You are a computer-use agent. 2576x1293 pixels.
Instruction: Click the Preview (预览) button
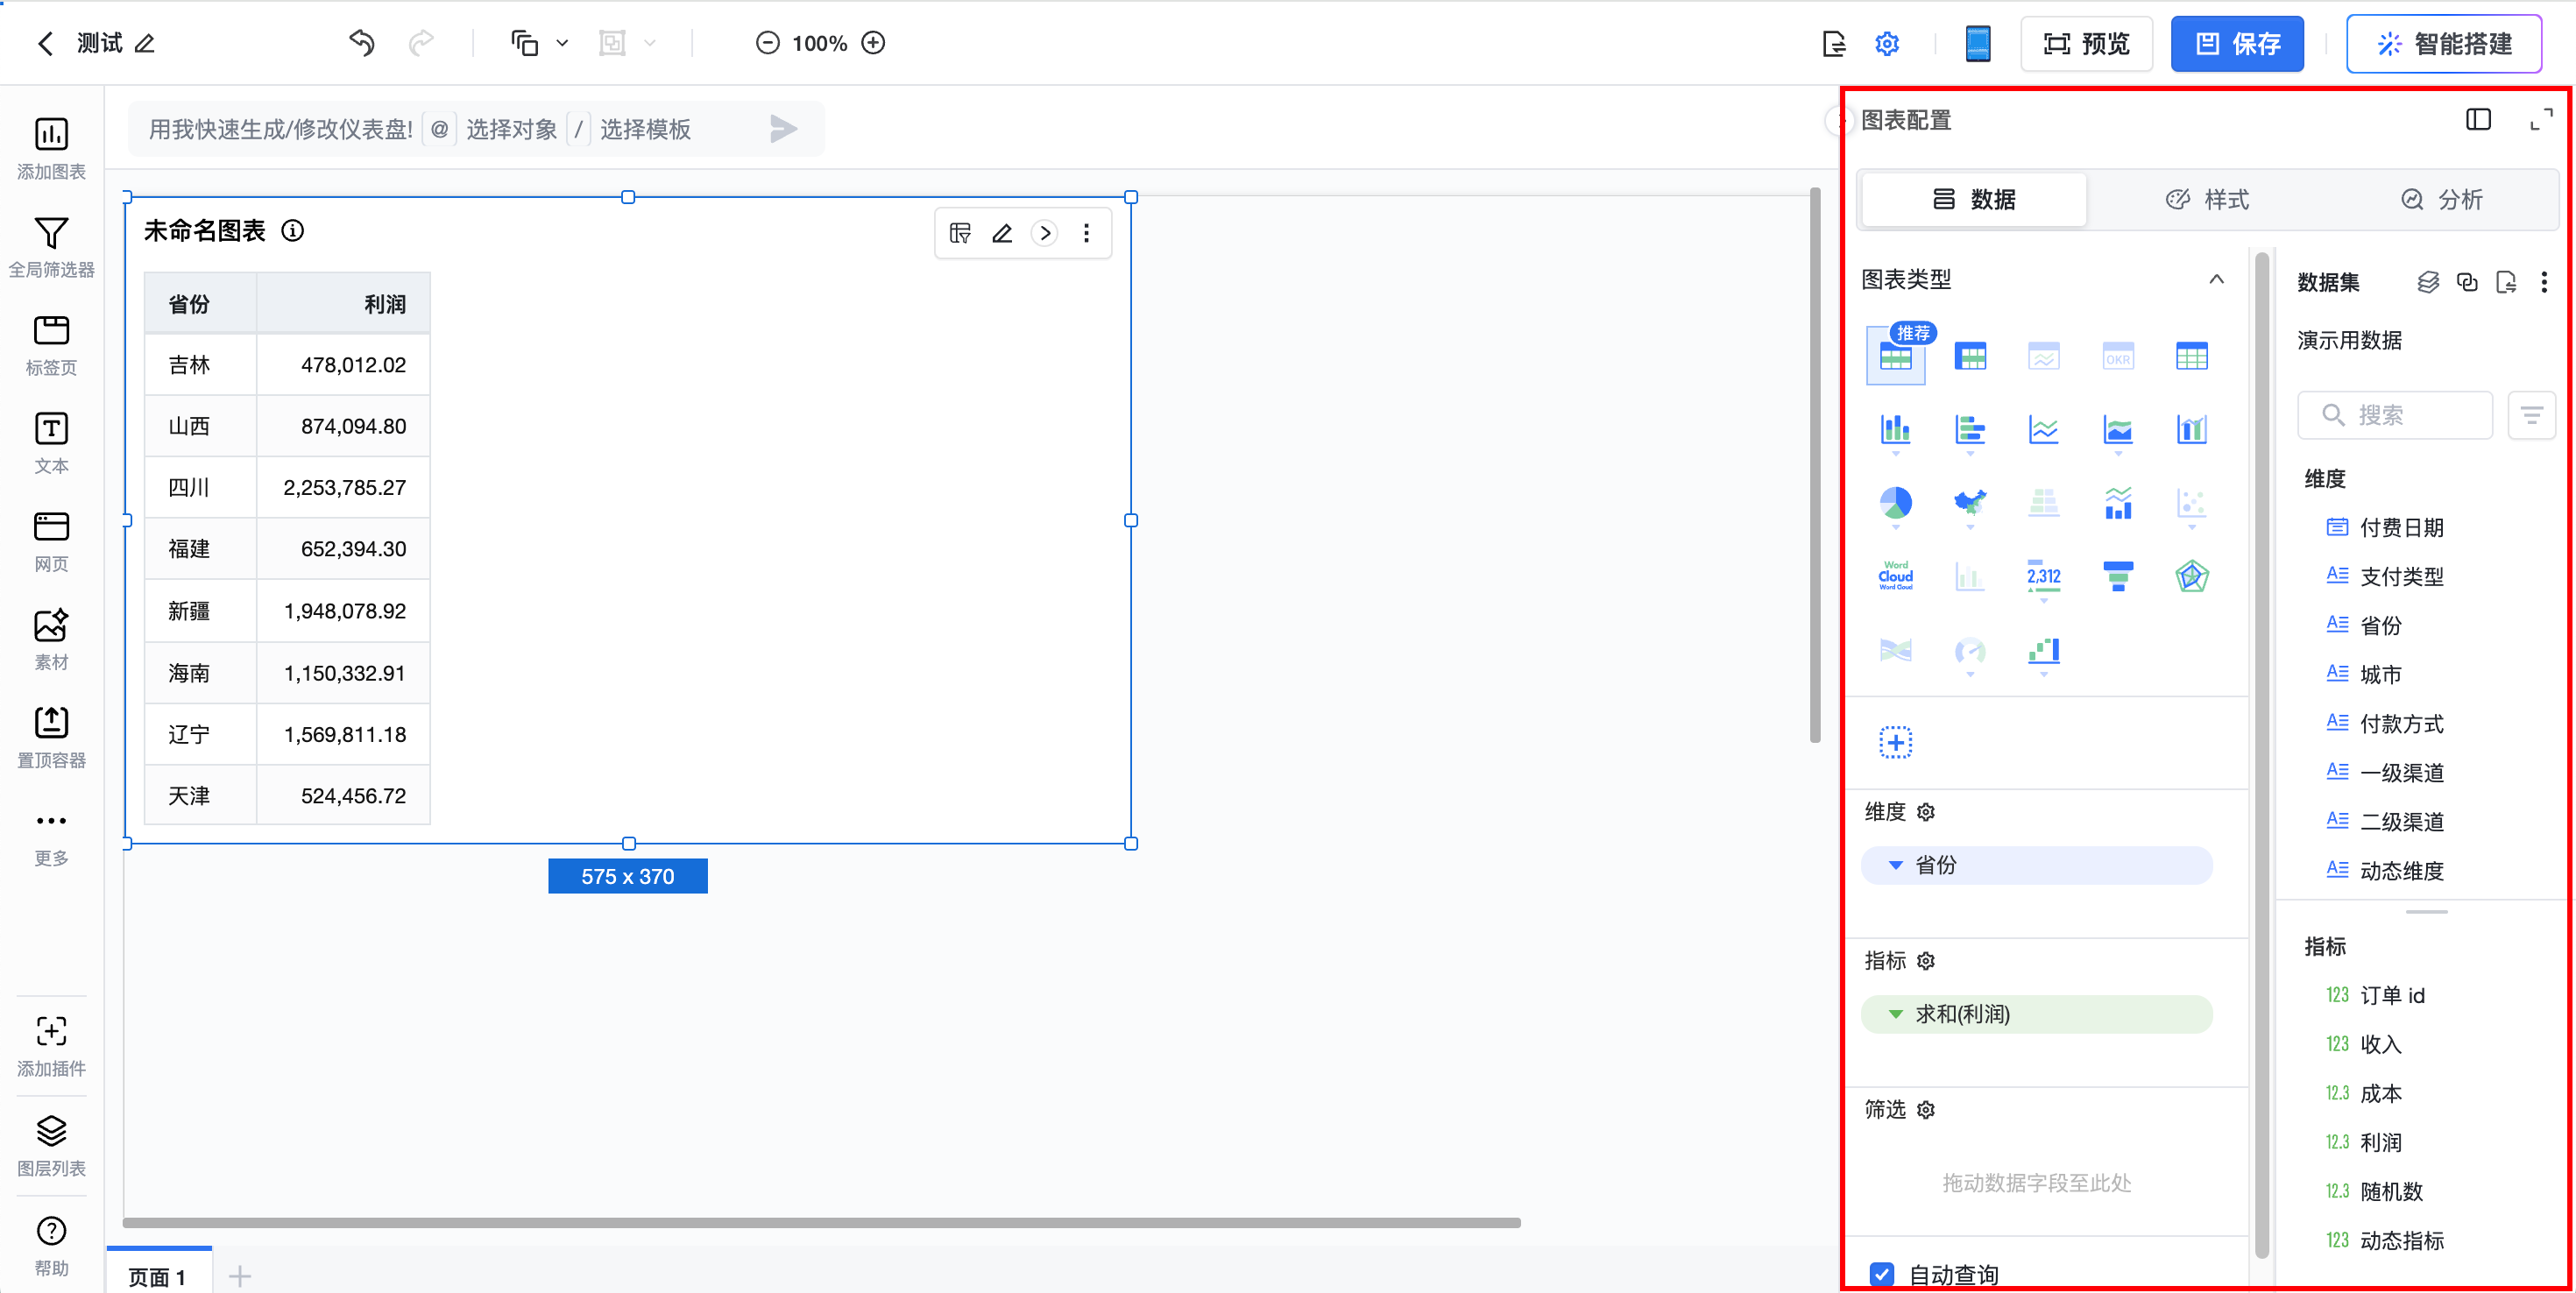(2086, 44)
